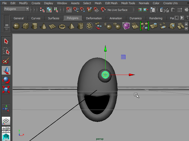The height and width of the screenshot is (141, 189).
Task: Open the Edit Mesh menu
Action: pos(111,3)
